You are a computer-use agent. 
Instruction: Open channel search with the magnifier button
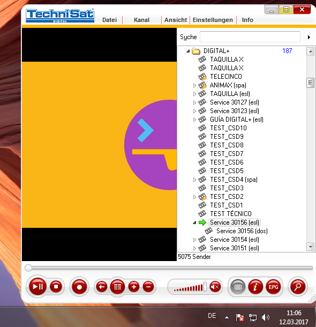(x=298, y=287)
